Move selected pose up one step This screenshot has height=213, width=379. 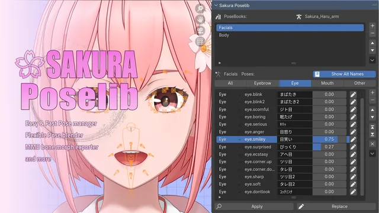(372, 110)
